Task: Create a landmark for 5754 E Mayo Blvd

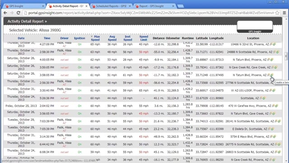Action: click(275, 137)
